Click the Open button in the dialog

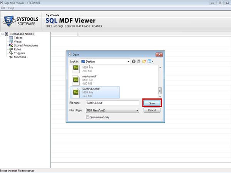coord(152,103)
